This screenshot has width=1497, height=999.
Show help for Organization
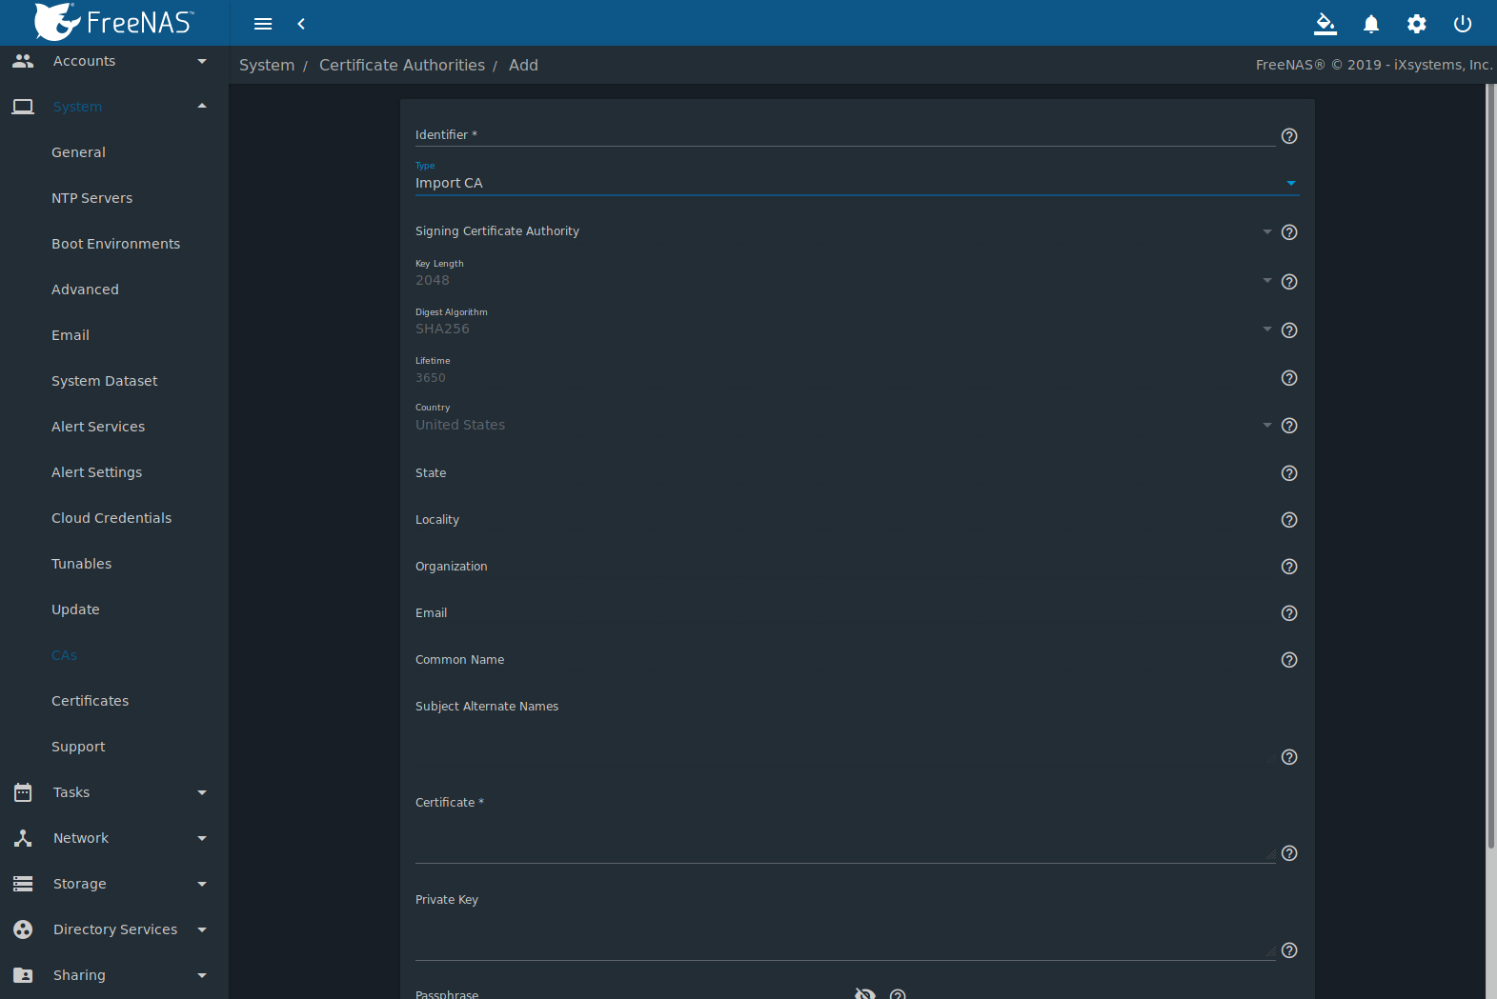[x=1289, y=567]
